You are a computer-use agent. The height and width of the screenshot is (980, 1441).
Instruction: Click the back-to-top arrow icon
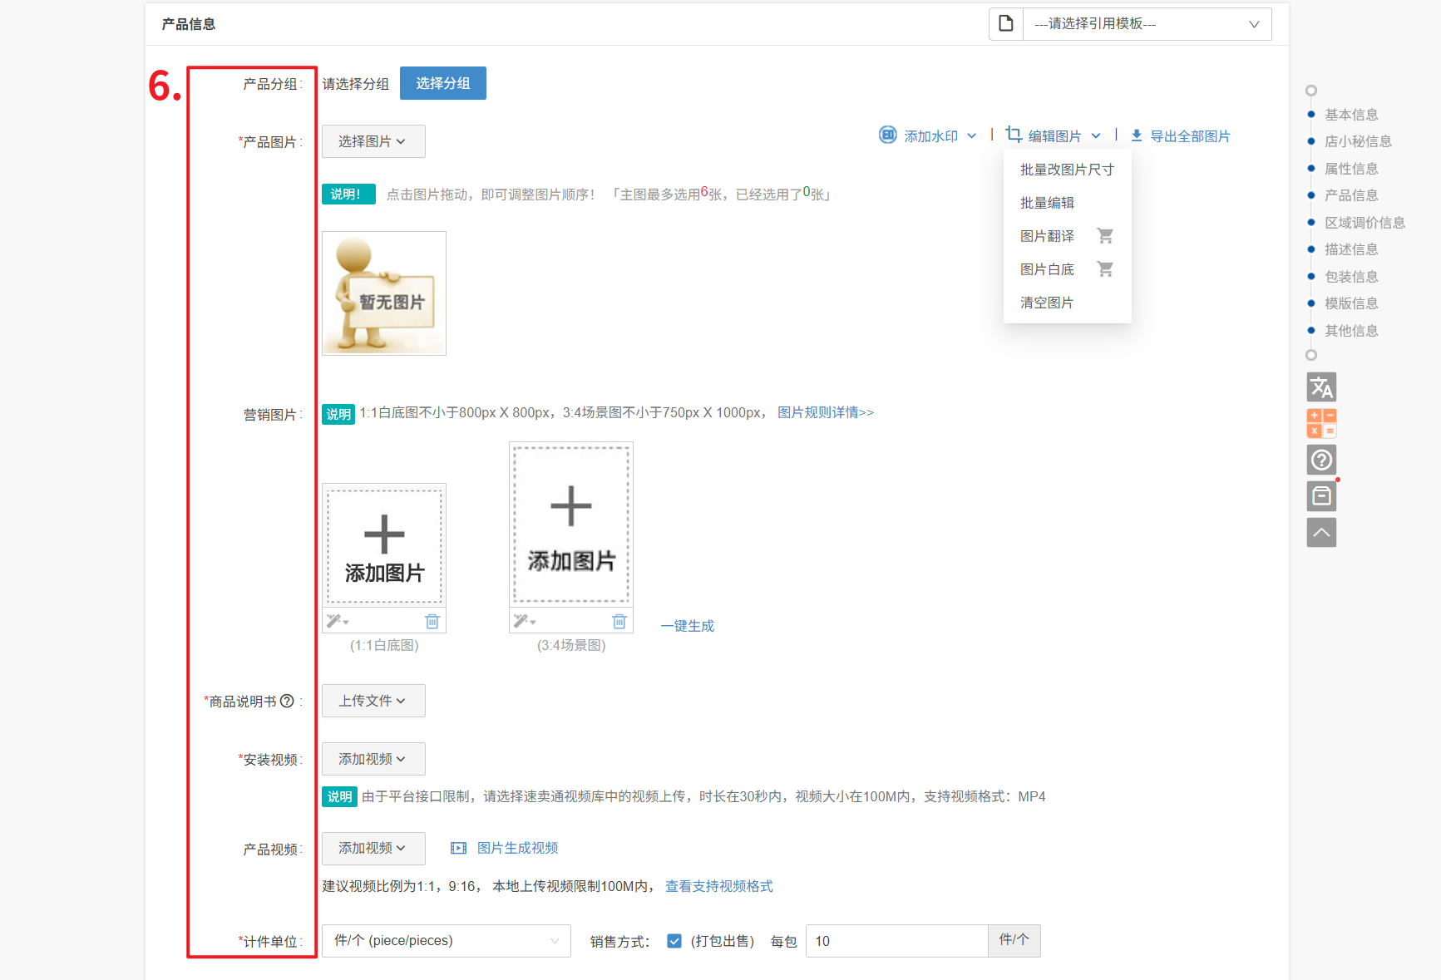pos(1321,532)
